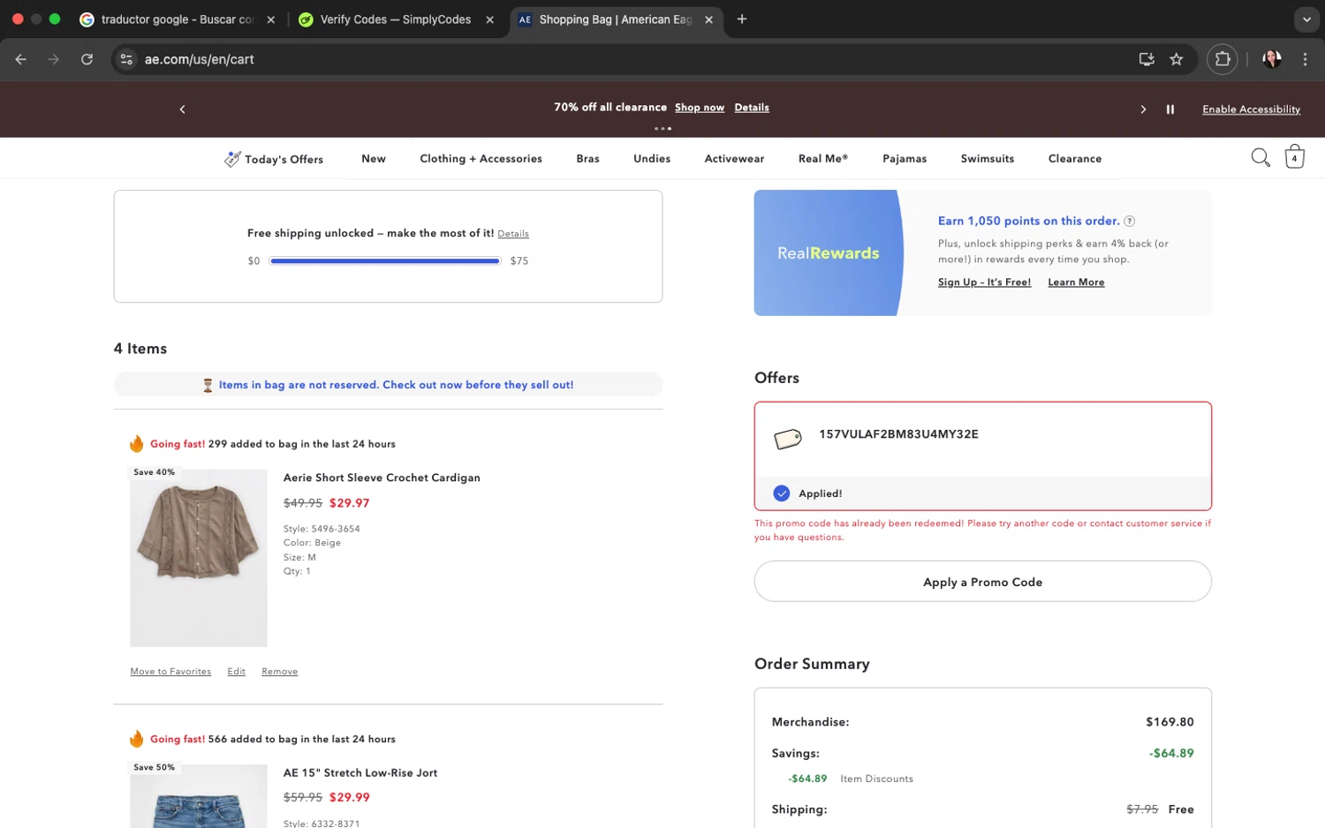Expand the tab search dropdown
Image resolution: width=1325 pixels, height=828 pixels.
tap(1306, 19)
